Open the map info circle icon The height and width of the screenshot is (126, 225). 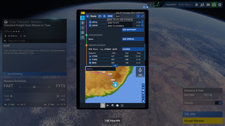143,96
